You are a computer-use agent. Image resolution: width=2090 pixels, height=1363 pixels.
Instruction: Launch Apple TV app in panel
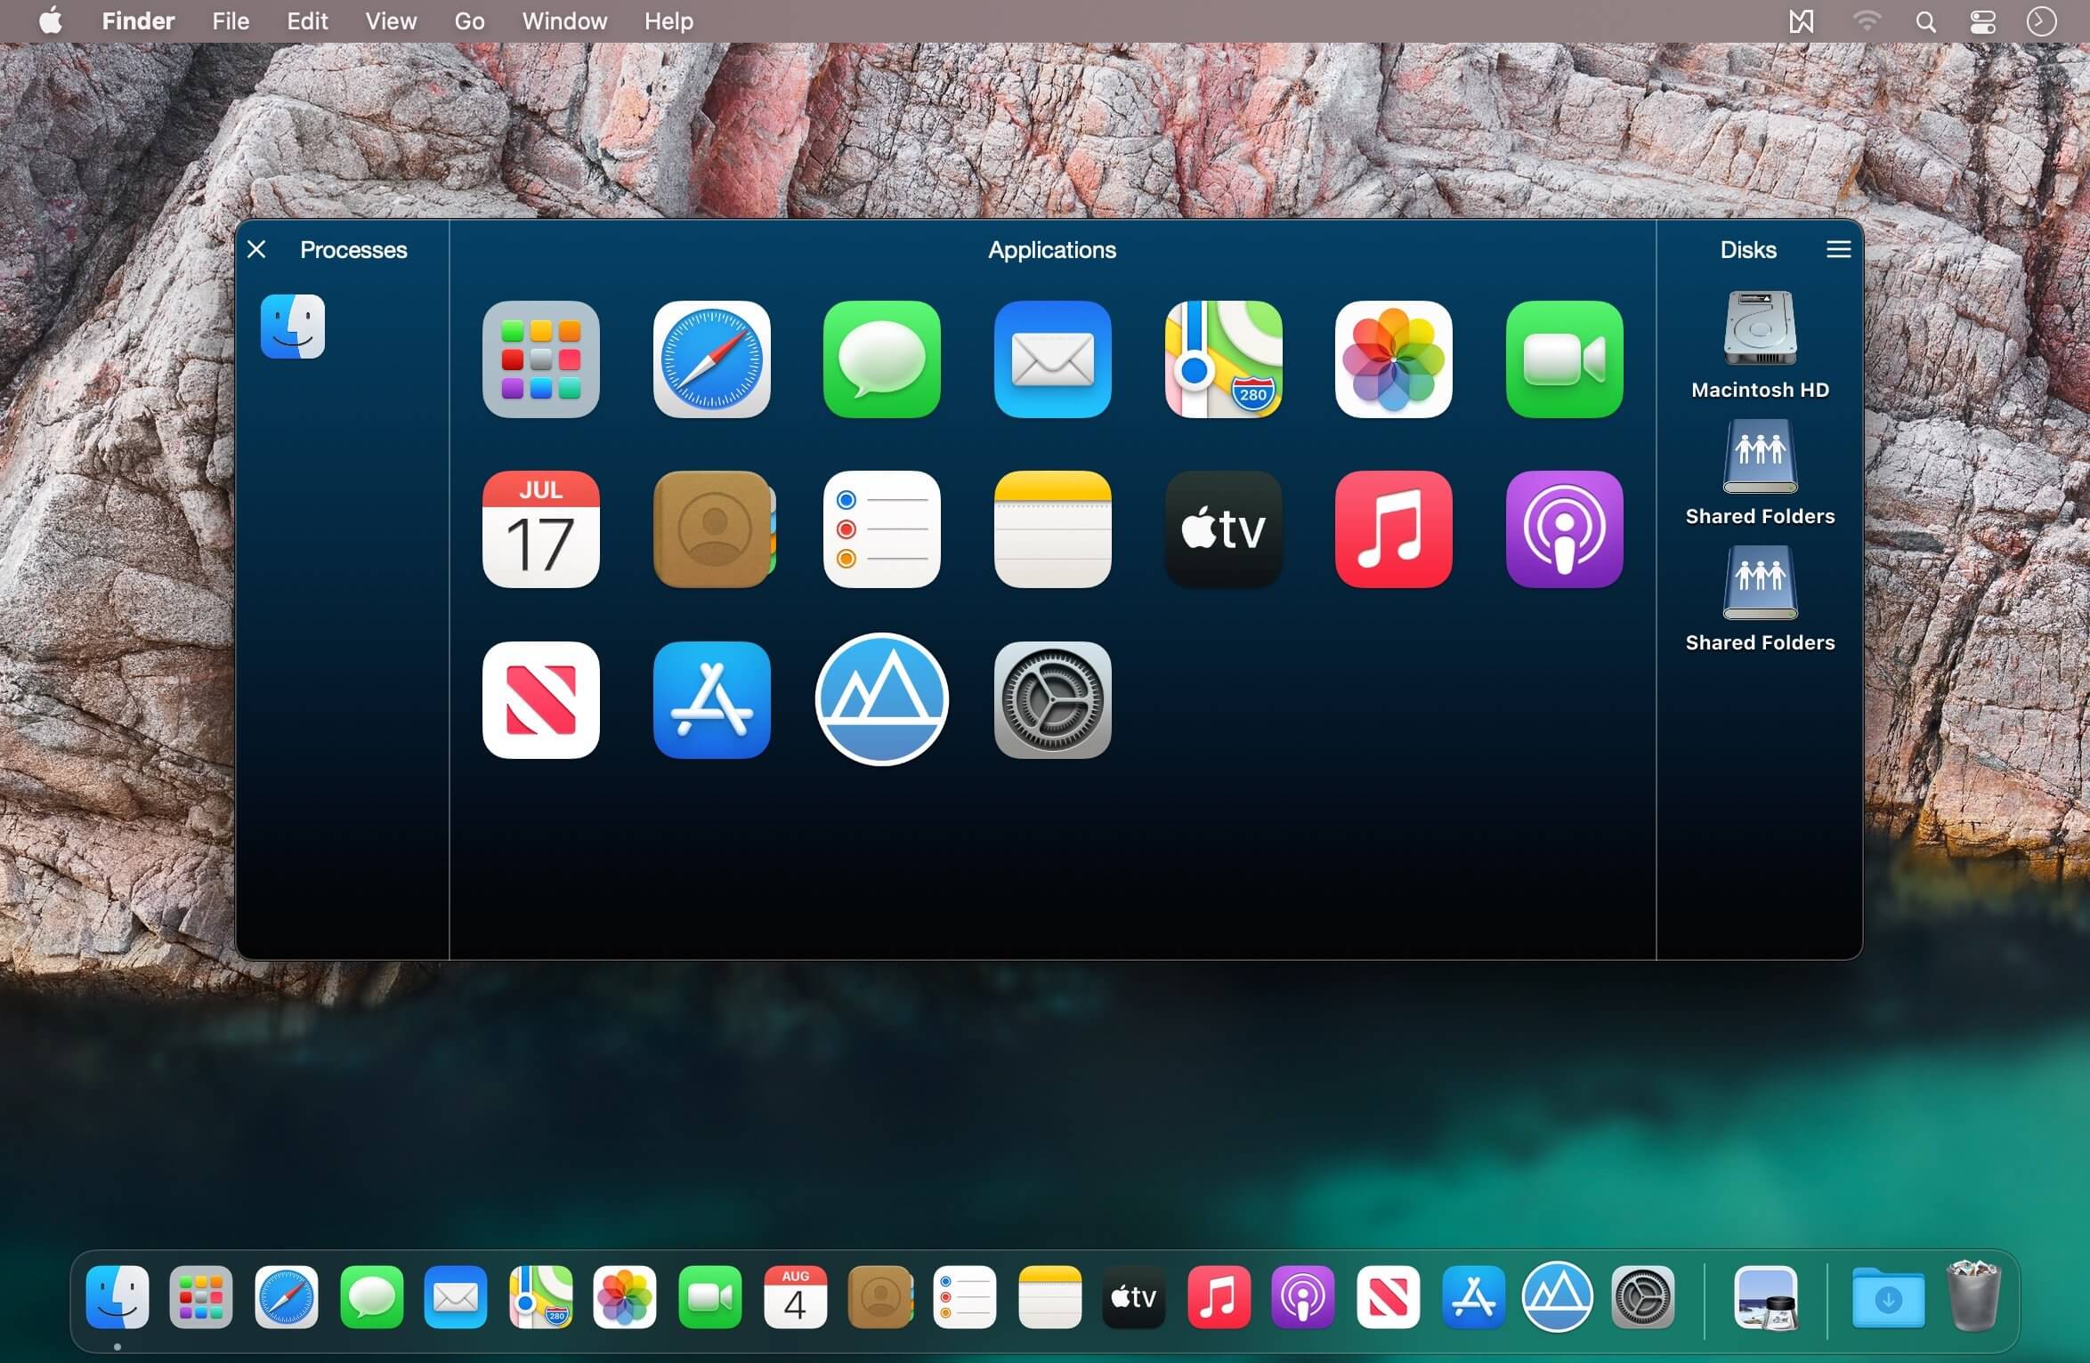click(1223, 529)
